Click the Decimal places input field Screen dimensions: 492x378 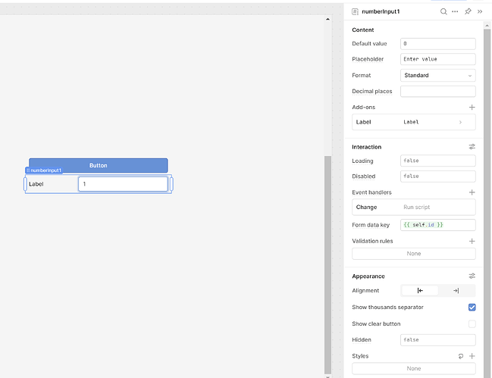tap(438, 91)
